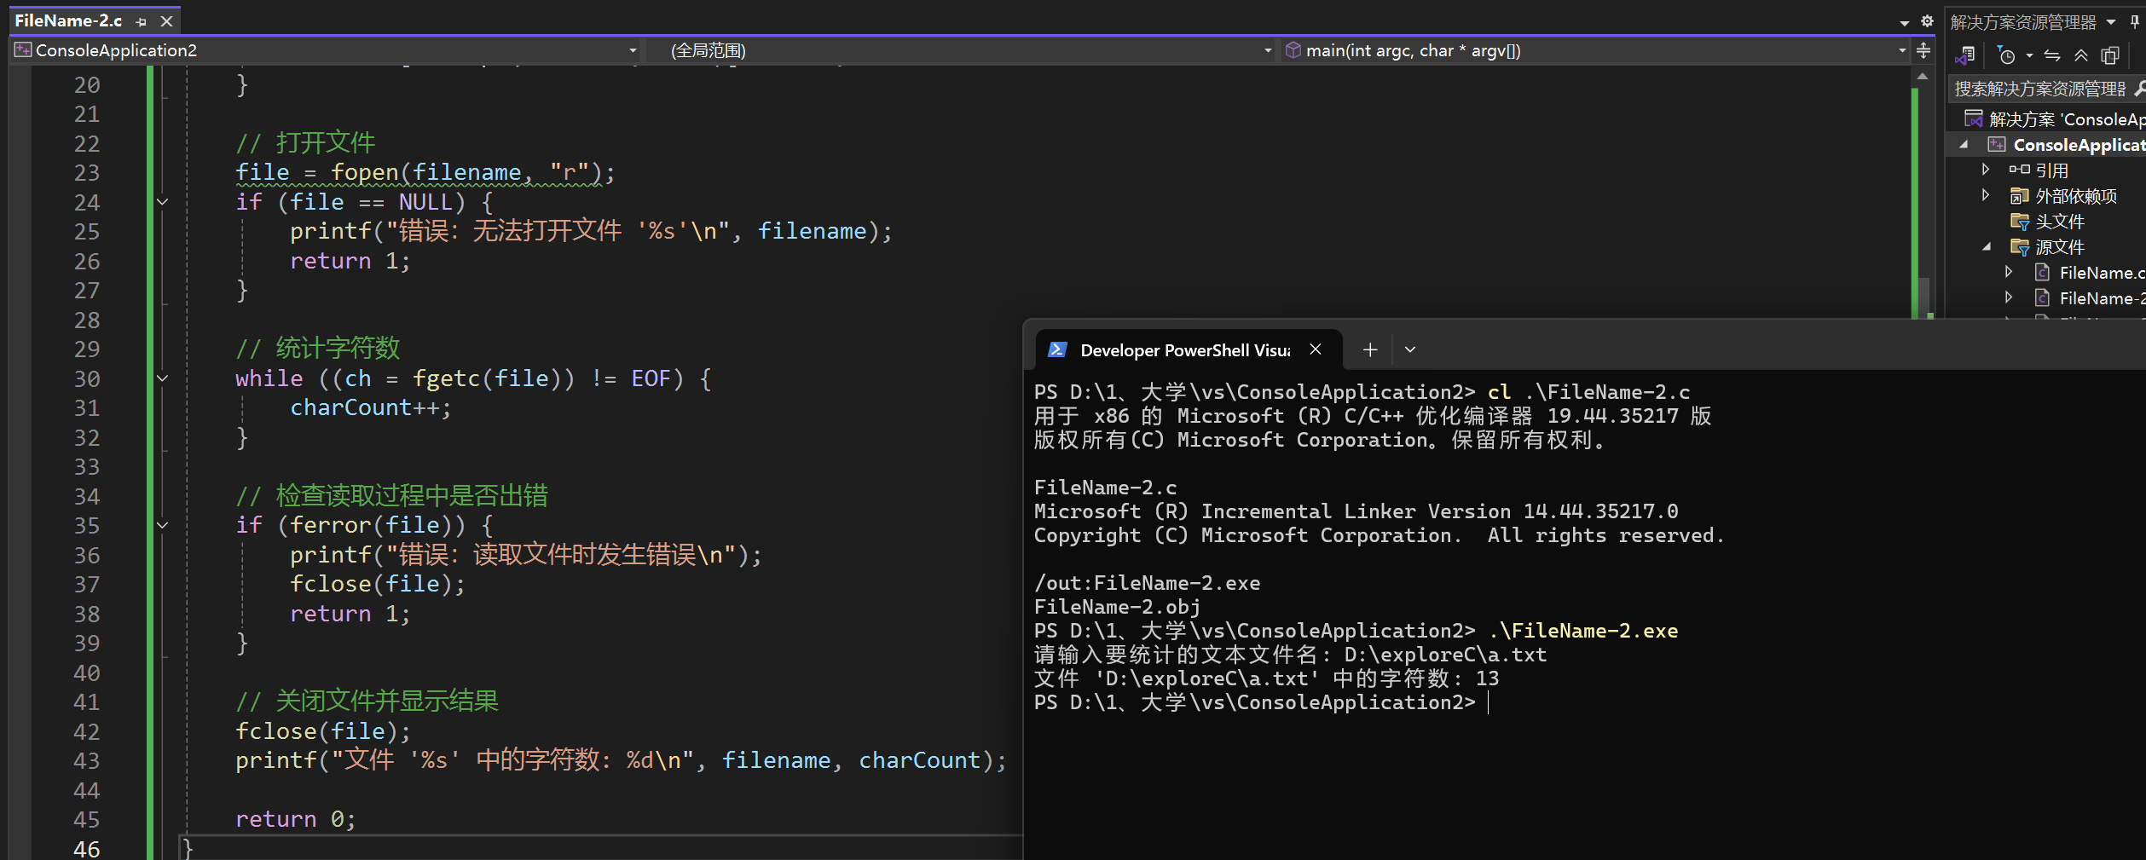Collapse all items in Solution Explorer

click(x=2081, y=56)
